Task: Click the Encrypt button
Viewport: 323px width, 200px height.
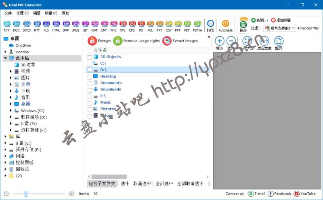Action: coord(99,41)
